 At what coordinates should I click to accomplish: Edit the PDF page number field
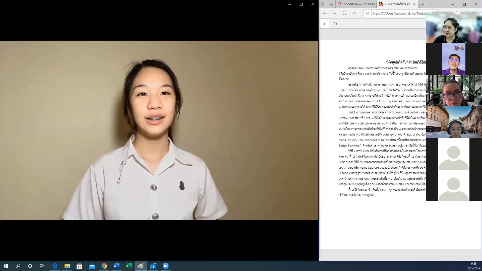(324, 24)
